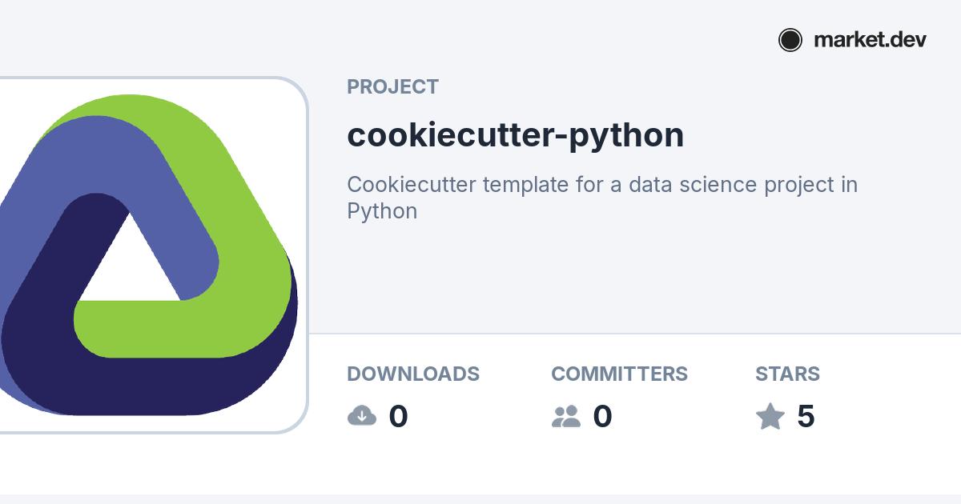Click the downloads count value 0

pyautogui.click(x=398, y=417)
